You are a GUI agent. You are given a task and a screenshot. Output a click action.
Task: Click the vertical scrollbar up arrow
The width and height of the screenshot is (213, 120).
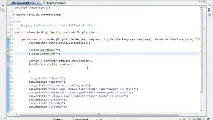pyautogui.click(x=201, y=8)
